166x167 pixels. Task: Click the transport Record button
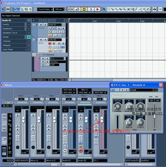[x=97, y=9]
